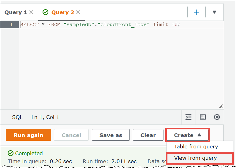Choose View from query option
236x168 pixels.
click(195, 158)
